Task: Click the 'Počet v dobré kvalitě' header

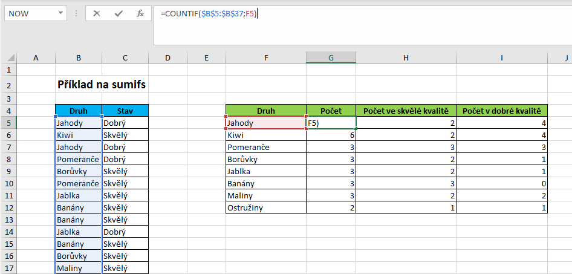Action: [502, 111]
